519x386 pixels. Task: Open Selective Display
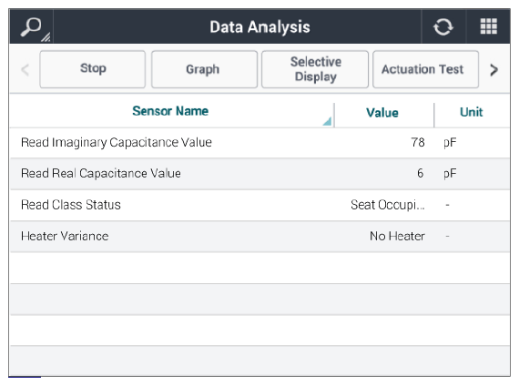(315, 69)
